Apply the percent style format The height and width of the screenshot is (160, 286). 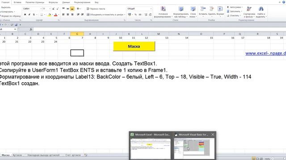[x=135, y=15]
